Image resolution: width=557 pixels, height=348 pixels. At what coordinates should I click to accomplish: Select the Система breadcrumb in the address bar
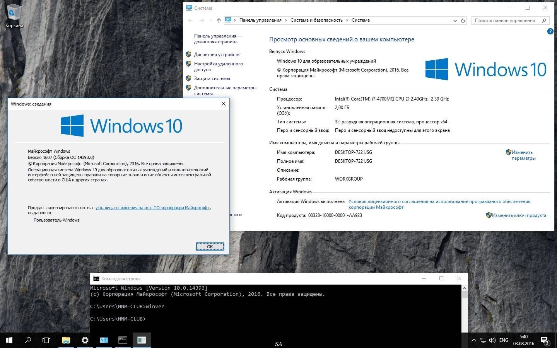tap(361, 20)
